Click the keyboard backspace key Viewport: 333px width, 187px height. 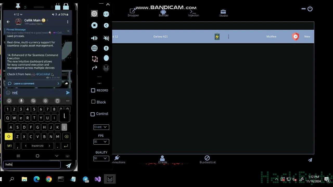[66, 136]
